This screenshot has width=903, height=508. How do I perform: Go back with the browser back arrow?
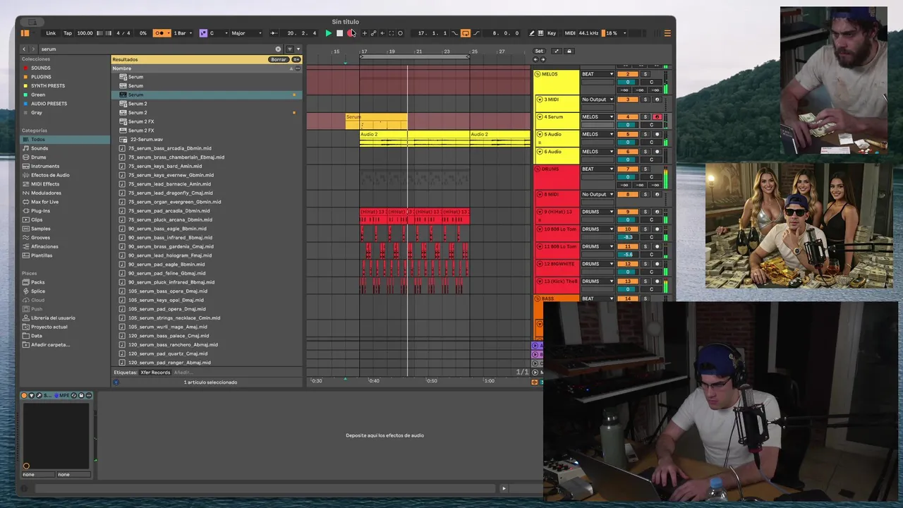coord(25,49)
